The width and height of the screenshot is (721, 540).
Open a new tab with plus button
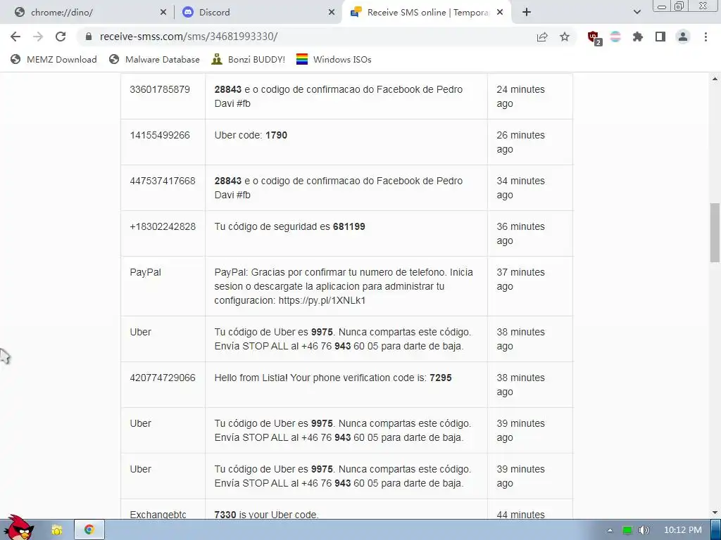pos(527,13)
